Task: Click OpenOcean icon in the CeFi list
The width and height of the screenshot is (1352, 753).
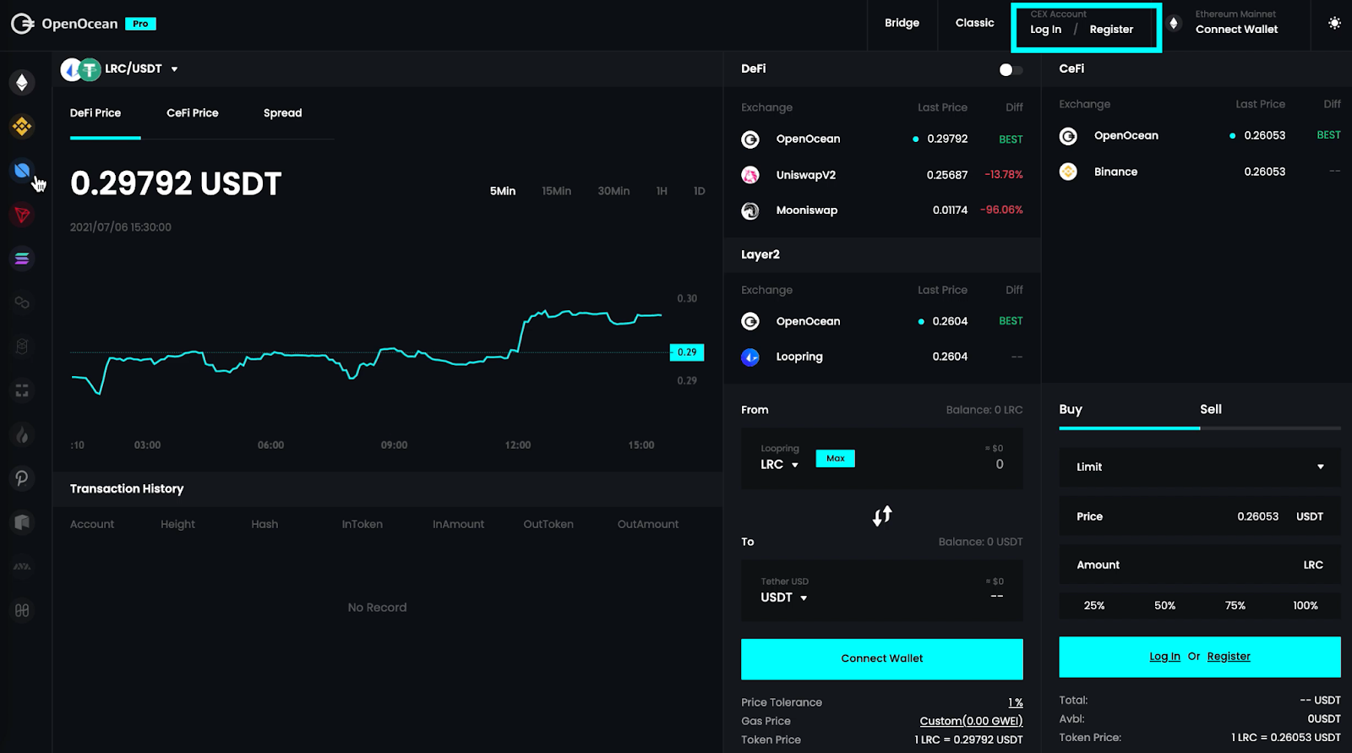Action: (x=1068, y=135)
